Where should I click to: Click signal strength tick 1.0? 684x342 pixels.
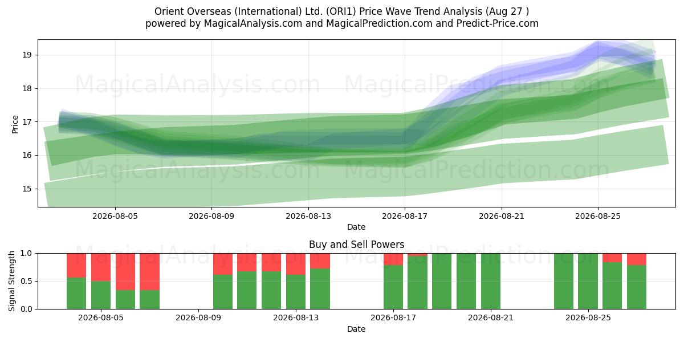tap(27, 253)
